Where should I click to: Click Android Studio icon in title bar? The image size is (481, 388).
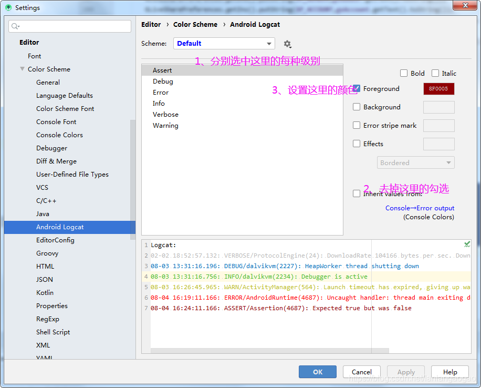(x=8, y=7)
